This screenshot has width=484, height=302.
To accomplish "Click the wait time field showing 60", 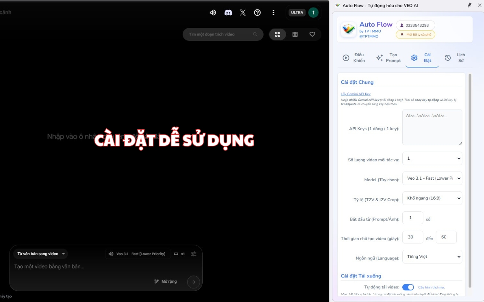I will click(446, 237).
